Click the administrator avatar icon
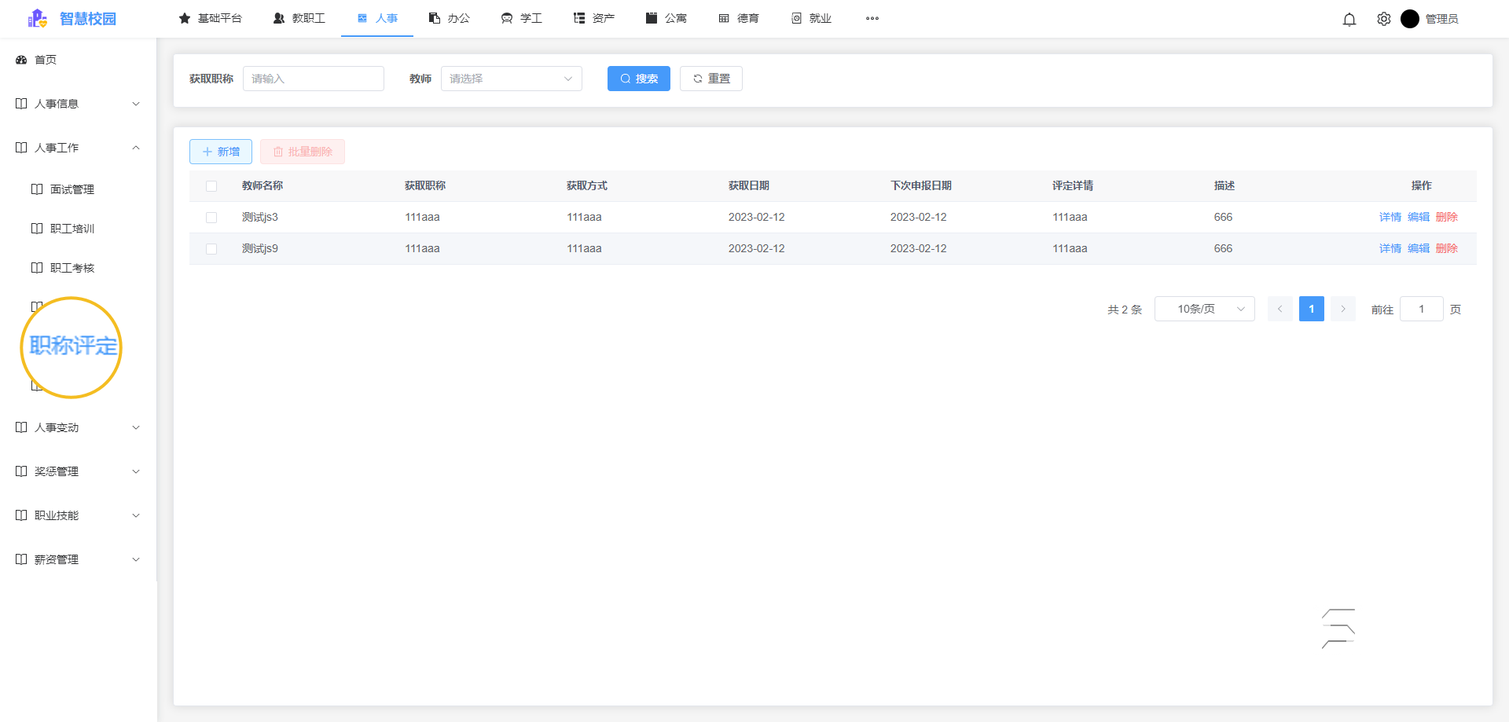The width and height of the screenshot is (1509, 722). 1409,19
